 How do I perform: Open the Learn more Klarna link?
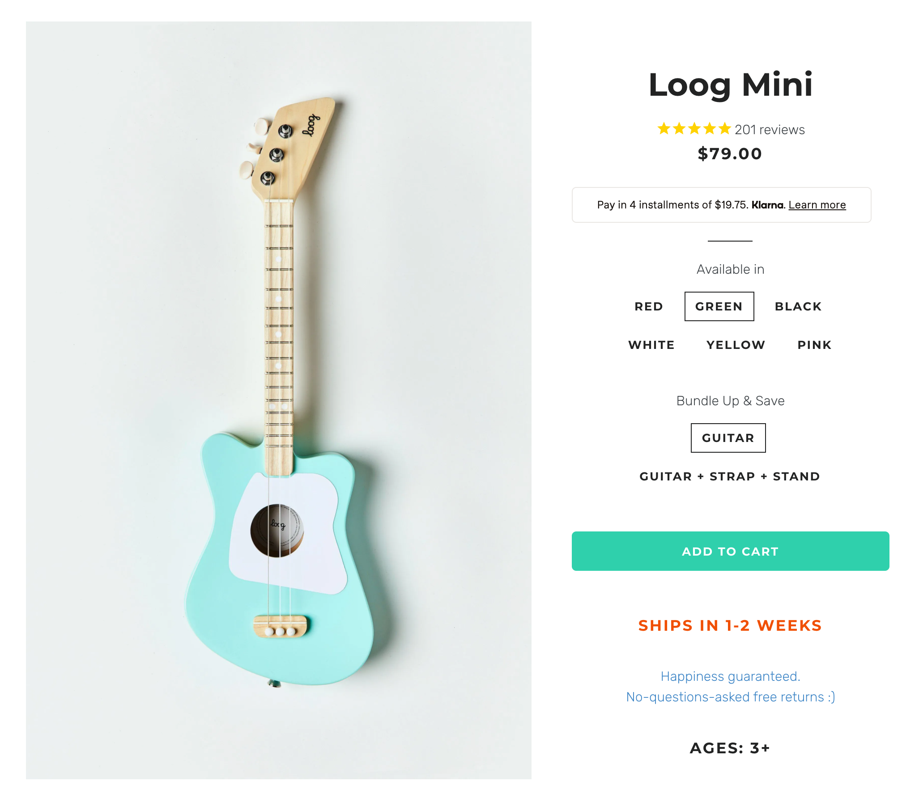[x=817, y=205]
